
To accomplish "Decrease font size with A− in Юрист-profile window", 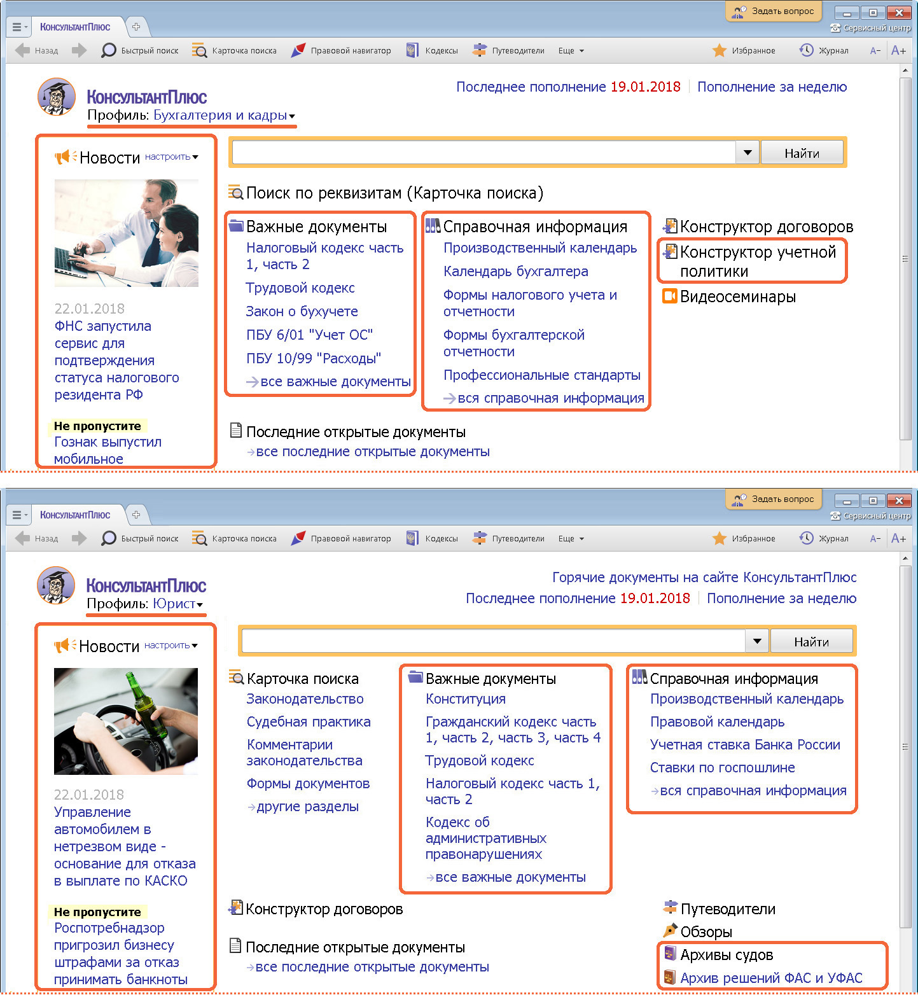I will click(875, 539).
